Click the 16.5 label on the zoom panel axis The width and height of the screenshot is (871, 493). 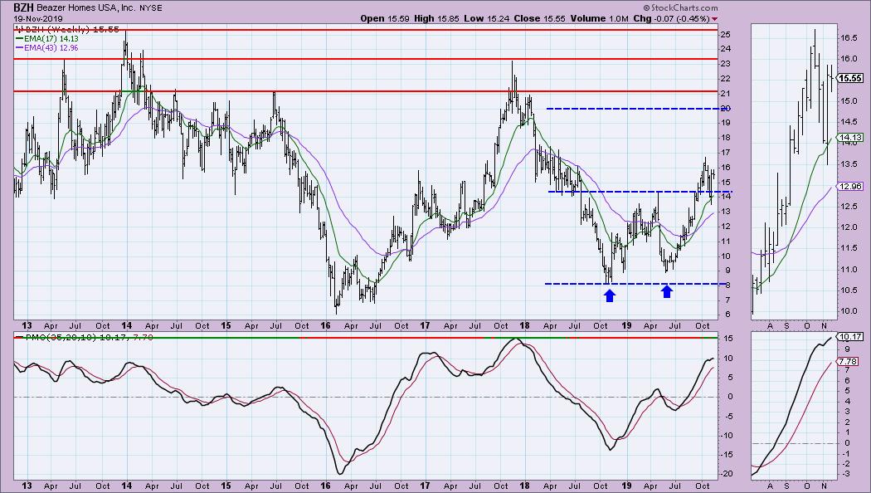click(848, 38)
